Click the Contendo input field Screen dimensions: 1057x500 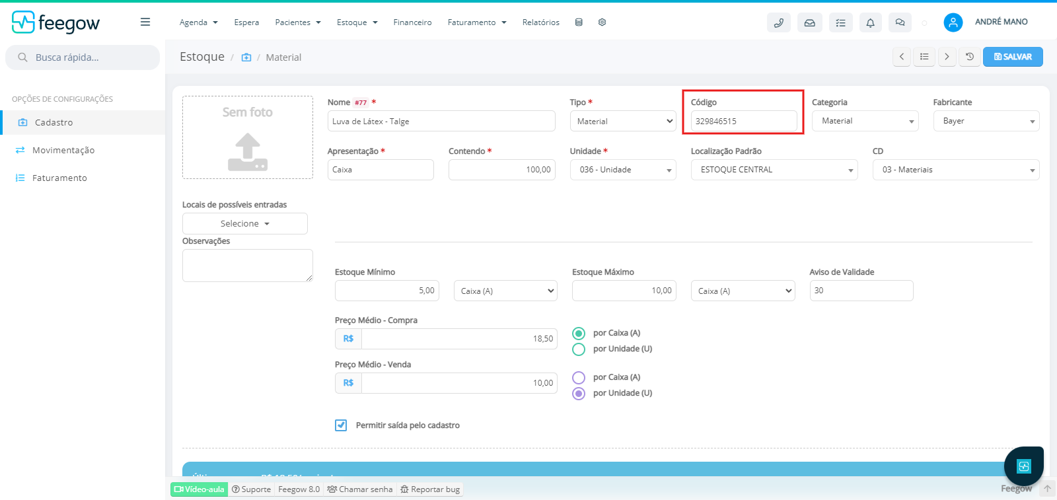point(502,170)
